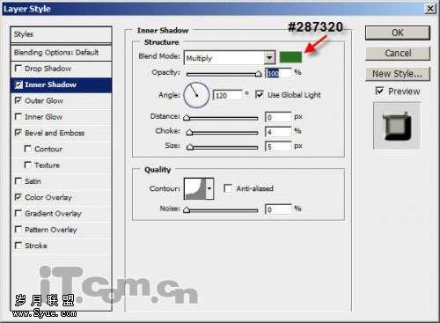Click the layer style preview thumbnail
Viewport: 440px width, 323px height.
(397, 126)
